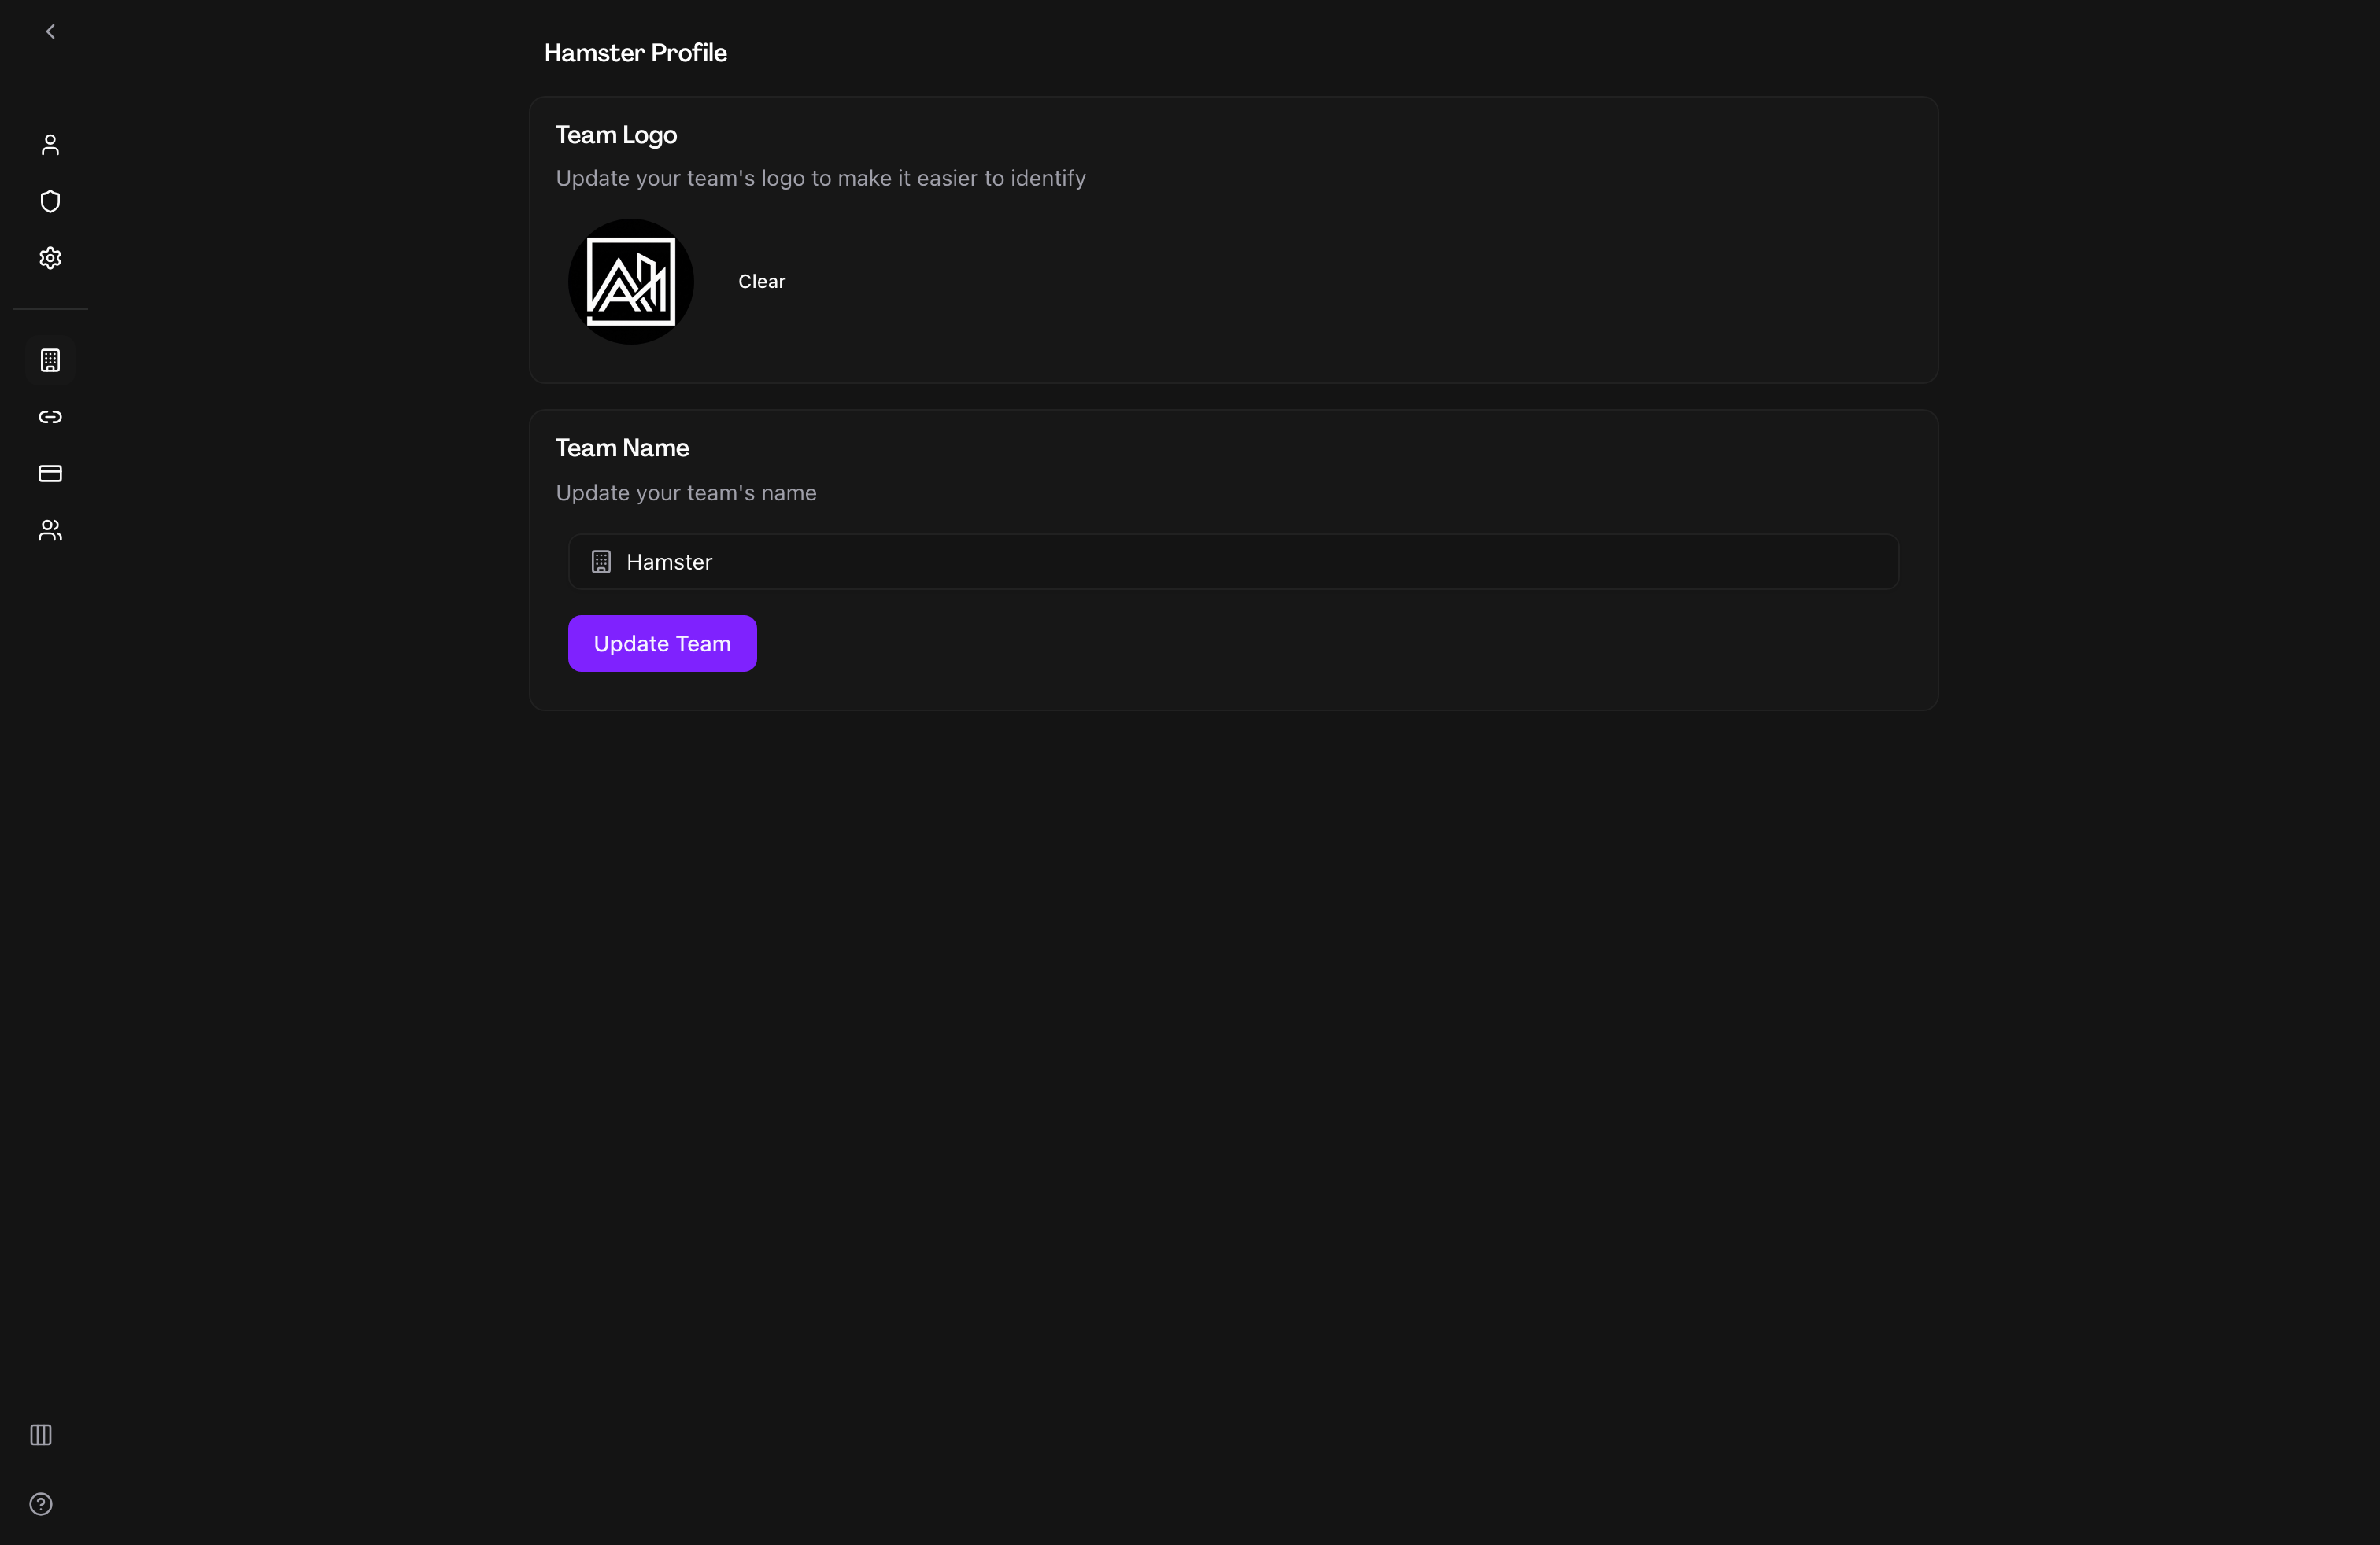The image size is (2380, 1545).
Task: Open the credit card billing icon
Action: [x=50, y=474]
